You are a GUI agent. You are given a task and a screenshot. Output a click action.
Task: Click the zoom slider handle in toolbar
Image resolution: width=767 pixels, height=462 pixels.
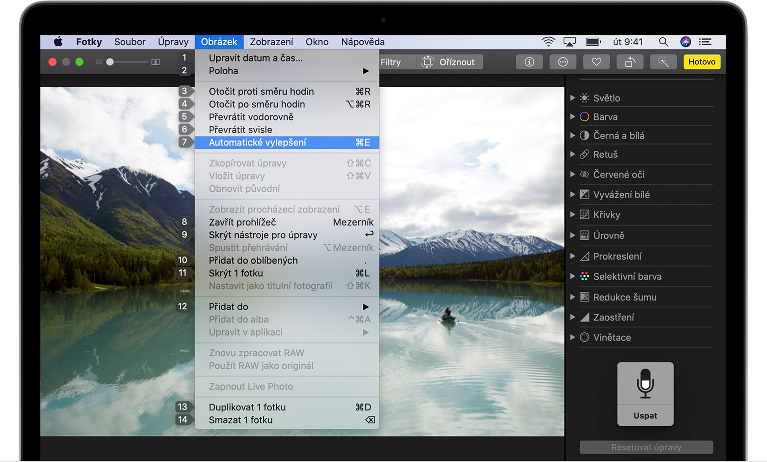[110, 62]
